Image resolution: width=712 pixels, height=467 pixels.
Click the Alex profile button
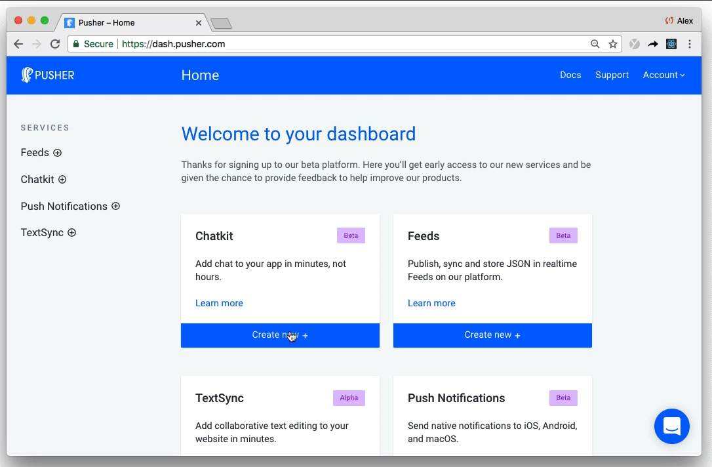point(679,21)
